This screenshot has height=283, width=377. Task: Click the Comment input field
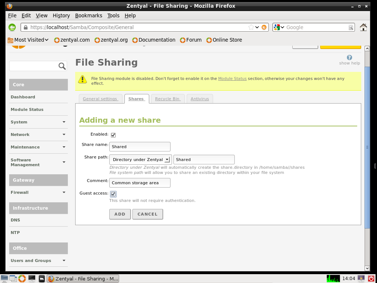140,183
